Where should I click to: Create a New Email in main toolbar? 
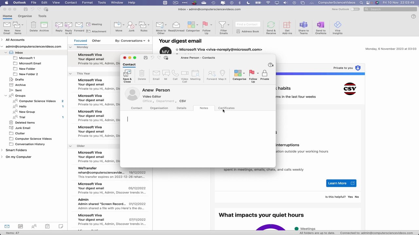point(7,28)
